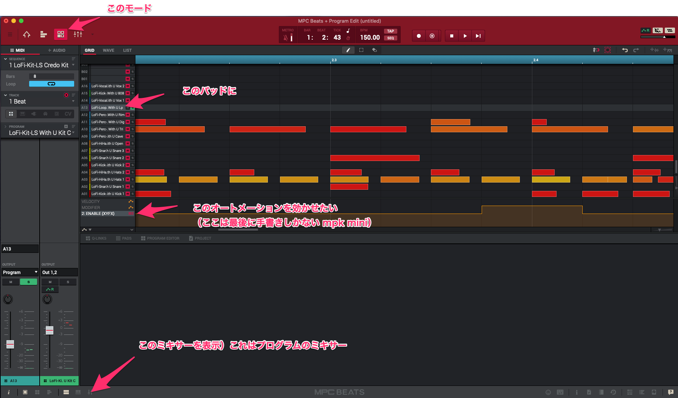Switch to the MIDI tab
The height and width of the screenshot is (398, 678).
[17, 50]
